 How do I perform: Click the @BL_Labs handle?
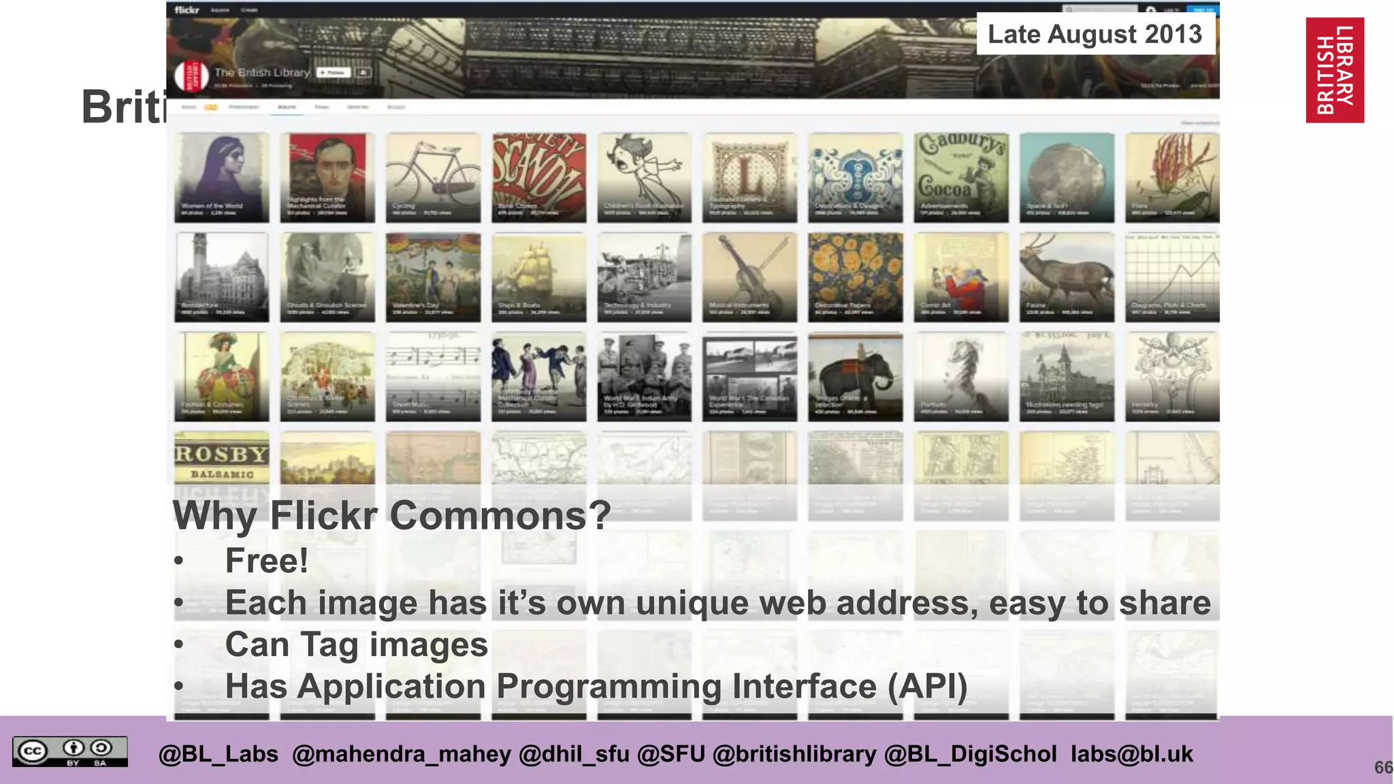click(x=218, y=754)
